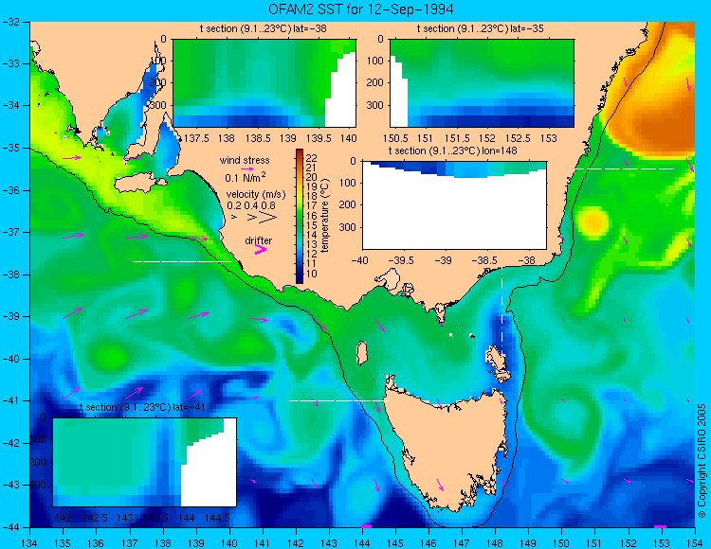This screenshot has width=711, height=549.
Task: Select the 't section lat=-38' inset title
Action: [x=263, y=28]
